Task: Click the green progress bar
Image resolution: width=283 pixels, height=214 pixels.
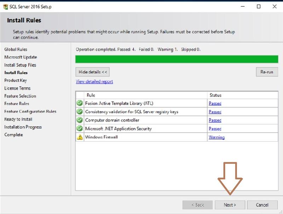Action: (177, 59)
